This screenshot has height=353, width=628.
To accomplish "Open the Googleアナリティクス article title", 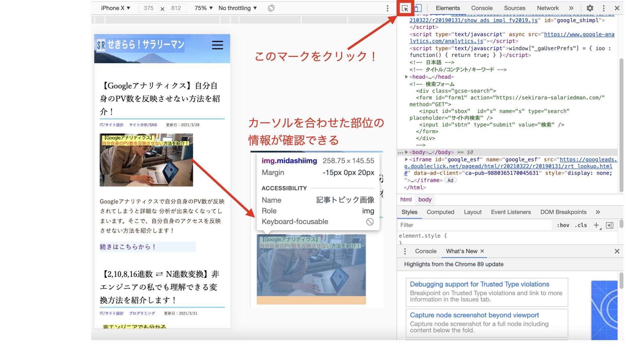I will point(160,98).
